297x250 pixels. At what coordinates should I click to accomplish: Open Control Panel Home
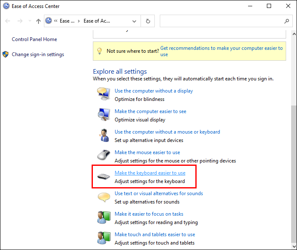point(34,39)
